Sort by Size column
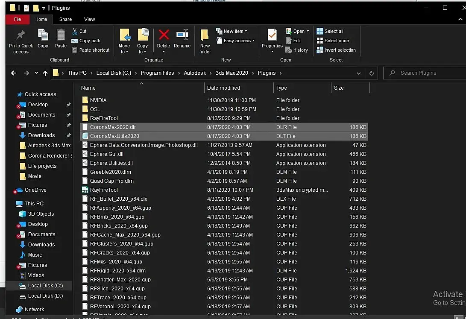The image size is (466, 319). click(x=350, y=88)
